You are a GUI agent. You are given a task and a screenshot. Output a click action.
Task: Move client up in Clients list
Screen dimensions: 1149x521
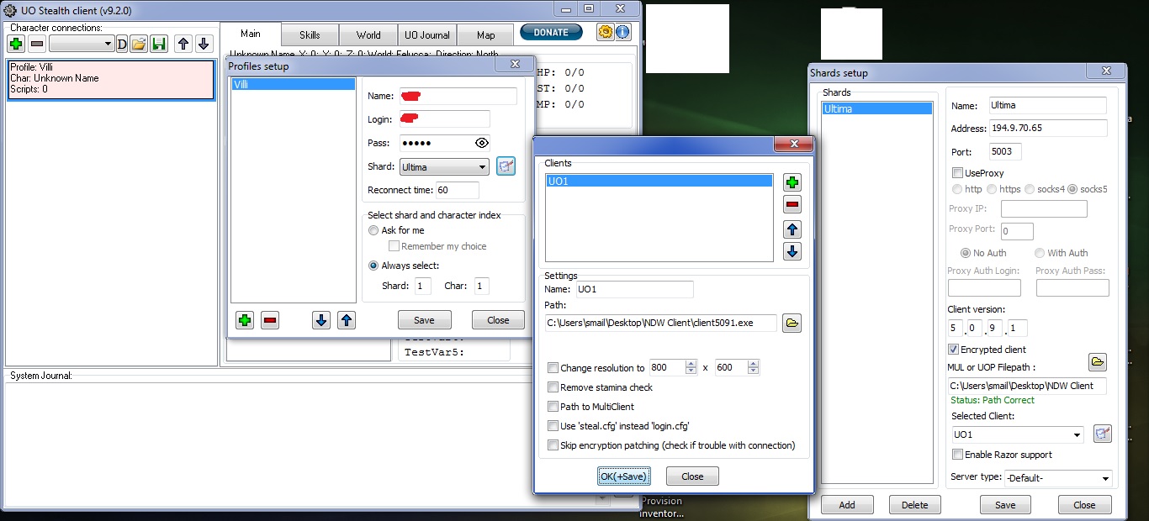click(792, 229)
